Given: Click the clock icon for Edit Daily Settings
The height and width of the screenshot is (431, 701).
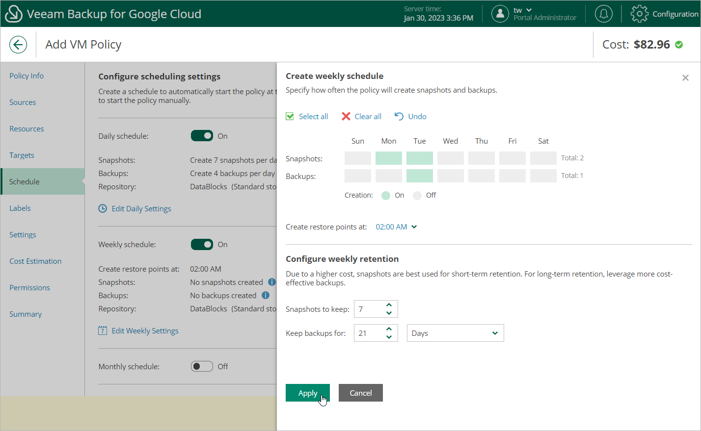Looking at the screenshot, I should 103,208.
